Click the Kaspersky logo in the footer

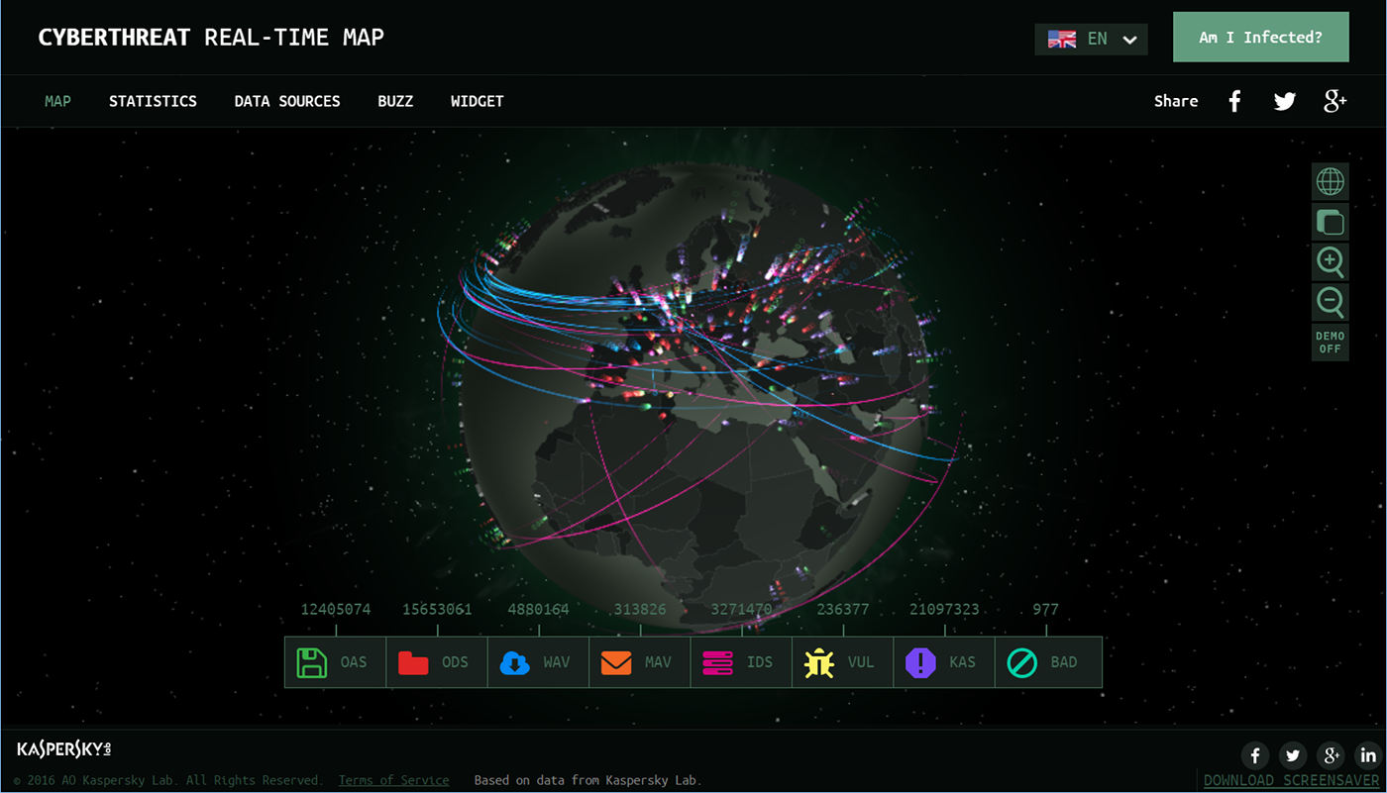coord(62,749)
